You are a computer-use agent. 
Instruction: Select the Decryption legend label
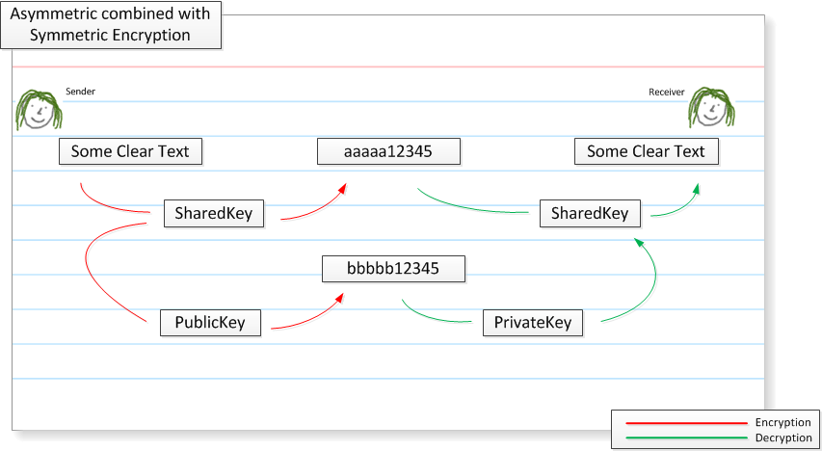coord(782,438)
